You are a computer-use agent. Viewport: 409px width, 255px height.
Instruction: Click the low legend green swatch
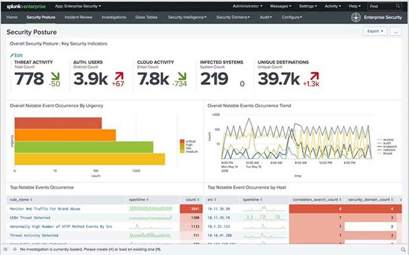pyautogui.click(x=182, y=148)
